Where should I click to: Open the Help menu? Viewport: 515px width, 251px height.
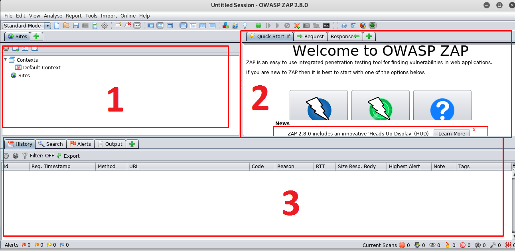coord(144,16)
